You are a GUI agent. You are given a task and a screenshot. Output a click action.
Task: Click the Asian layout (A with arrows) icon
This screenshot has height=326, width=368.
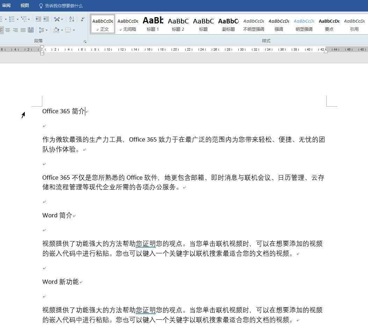[x=57, y=19]
